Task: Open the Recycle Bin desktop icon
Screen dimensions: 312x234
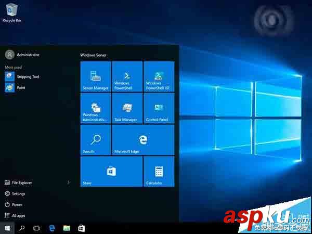Action: (x=12, y=12)
